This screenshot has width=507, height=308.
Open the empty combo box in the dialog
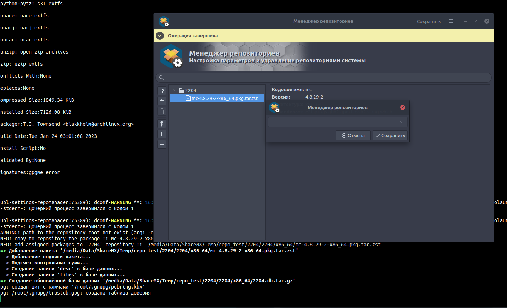[337, 122]
